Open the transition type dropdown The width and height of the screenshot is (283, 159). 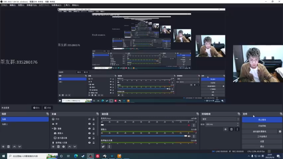(x=220, y=119)
